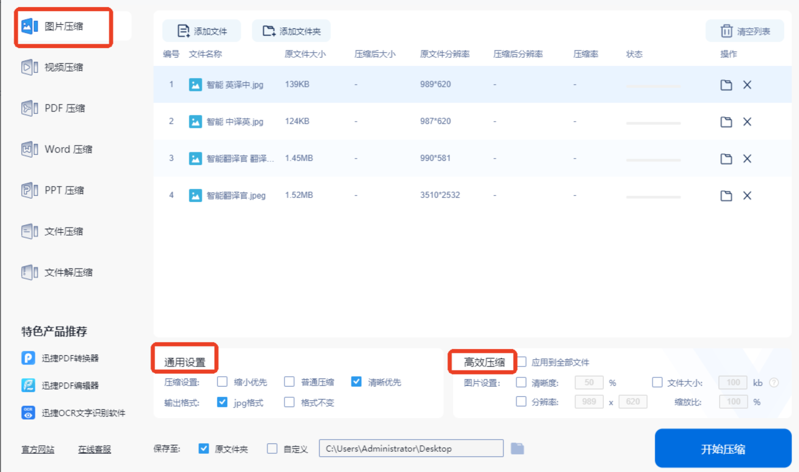
Task: Click the Word 压缩 sidebar icon
Action: click(30, 149)
